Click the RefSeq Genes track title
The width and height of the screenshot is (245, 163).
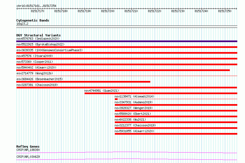pyautogui.click(x=28, y=146)
